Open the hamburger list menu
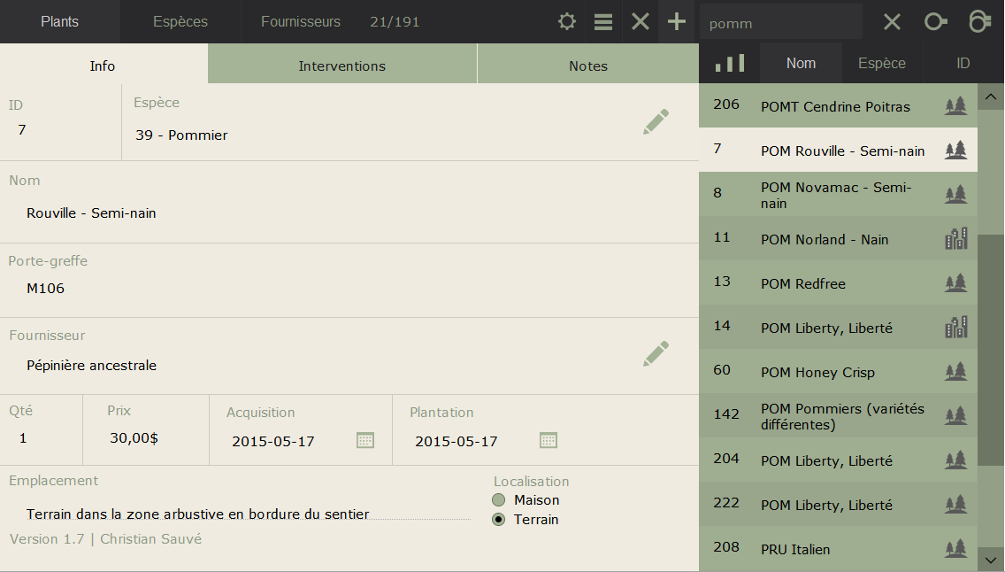Image resolution: width=1005 pixels, height=572 pixels. pos(603,22)
